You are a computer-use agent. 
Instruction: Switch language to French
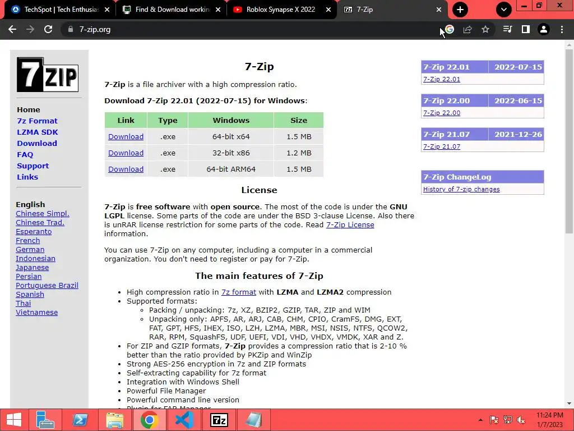(28, 240)
